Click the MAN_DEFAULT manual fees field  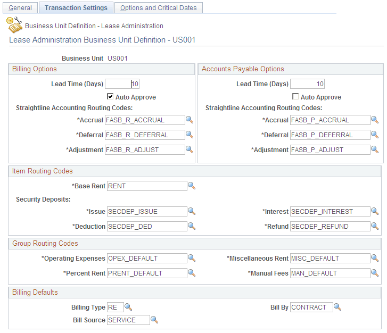click(x=330, y=273)
